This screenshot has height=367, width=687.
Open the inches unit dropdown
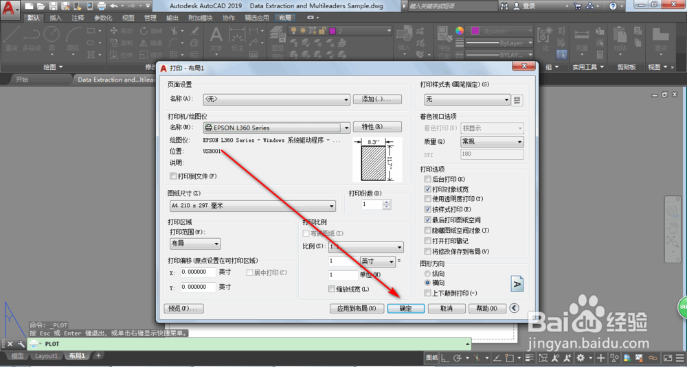click(378, 261)
